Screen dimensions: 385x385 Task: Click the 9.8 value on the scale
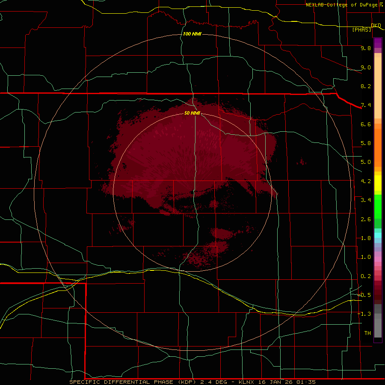(x=366, y=48)
